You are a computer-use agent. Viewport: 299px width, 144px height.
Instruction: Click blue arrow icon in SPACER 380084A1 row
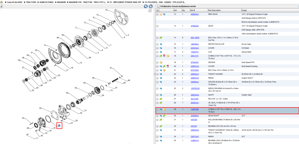click(161, 82)
